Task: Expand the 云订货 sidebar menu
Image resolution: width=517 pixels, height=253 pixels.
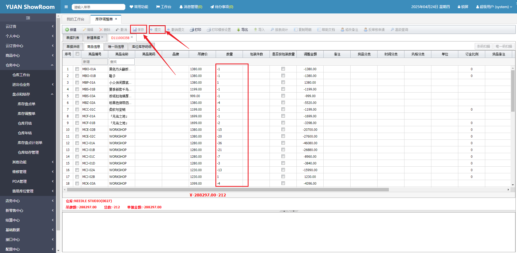Action: pos(28,26)
